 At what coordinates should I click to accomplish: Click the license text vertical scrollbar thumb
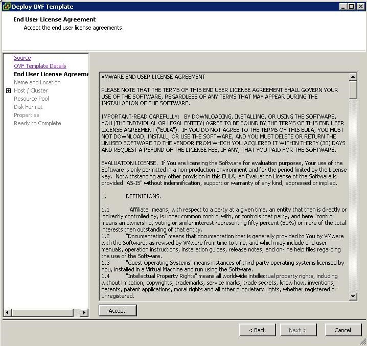[x=353, y=89]
